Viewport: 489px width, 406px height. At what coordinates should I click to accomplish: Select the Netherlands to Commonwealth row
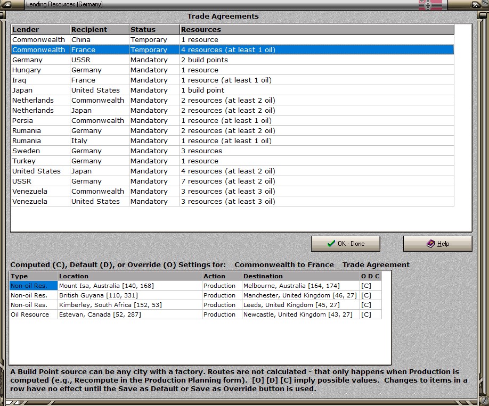232,101
